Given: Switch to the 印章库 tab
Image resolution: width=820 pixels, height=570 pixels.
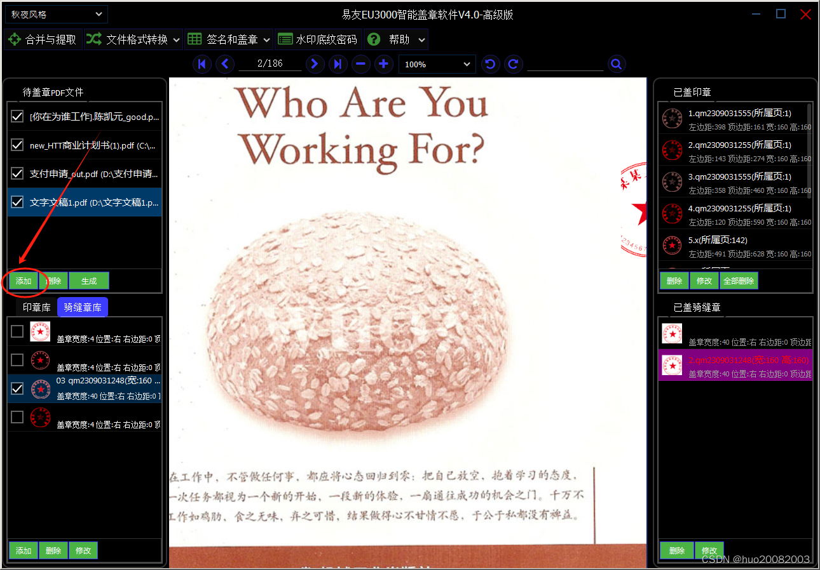Looking at the screenshot, I should [37, 307].
